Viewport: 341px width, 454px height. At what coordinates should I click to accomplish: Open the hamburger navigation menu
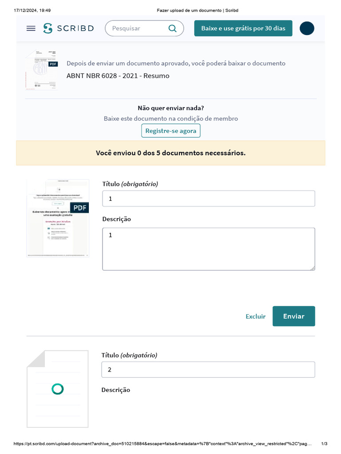tap(31, 28)
